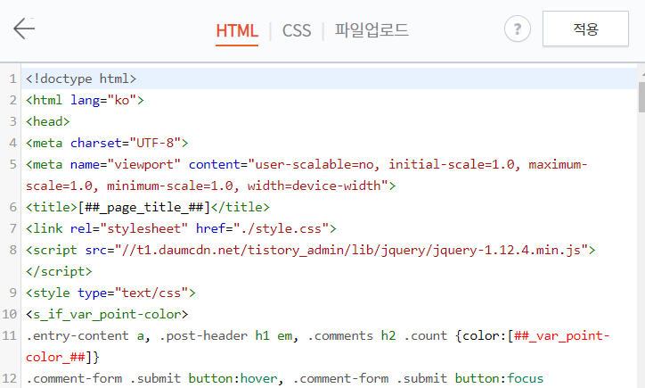Click the 적용 apply button
645x388 pixels.
coord(585,29)
